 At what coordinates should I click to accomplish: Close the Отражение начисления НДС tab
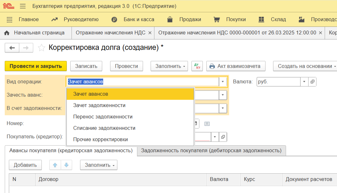pos(150,33)
